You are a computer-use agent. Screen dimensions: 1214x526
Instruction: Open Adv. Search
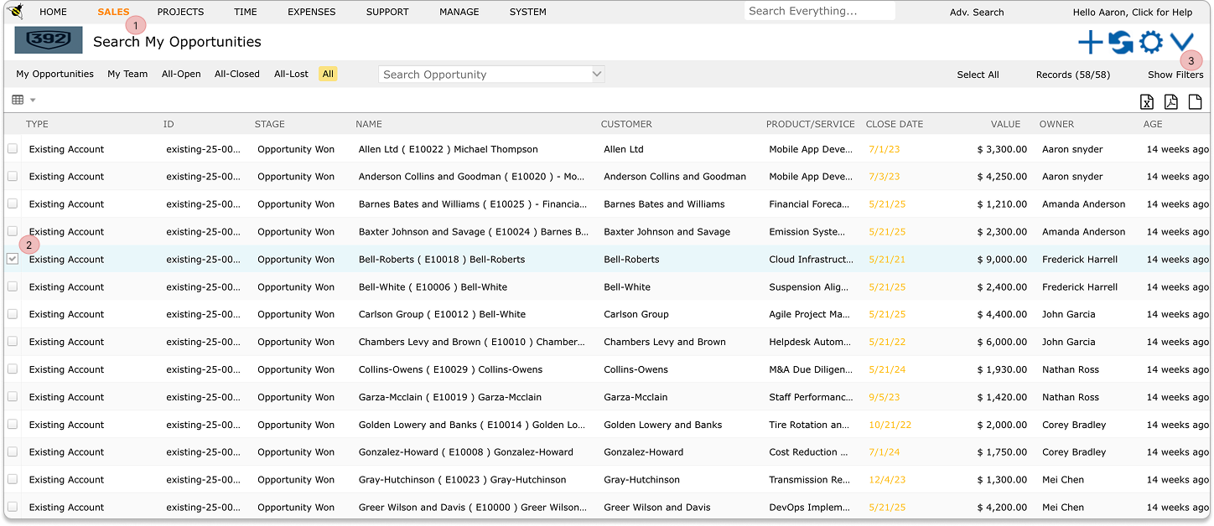pos(977,13)
